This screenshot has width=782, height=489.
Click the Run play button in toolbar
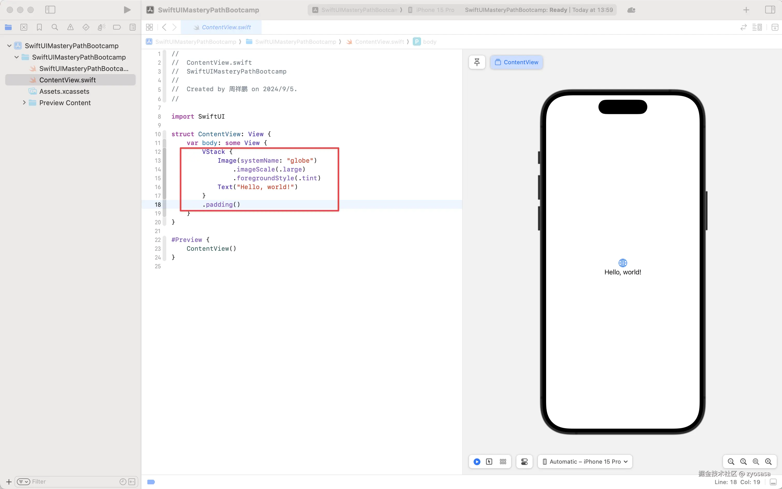[127, 10]
